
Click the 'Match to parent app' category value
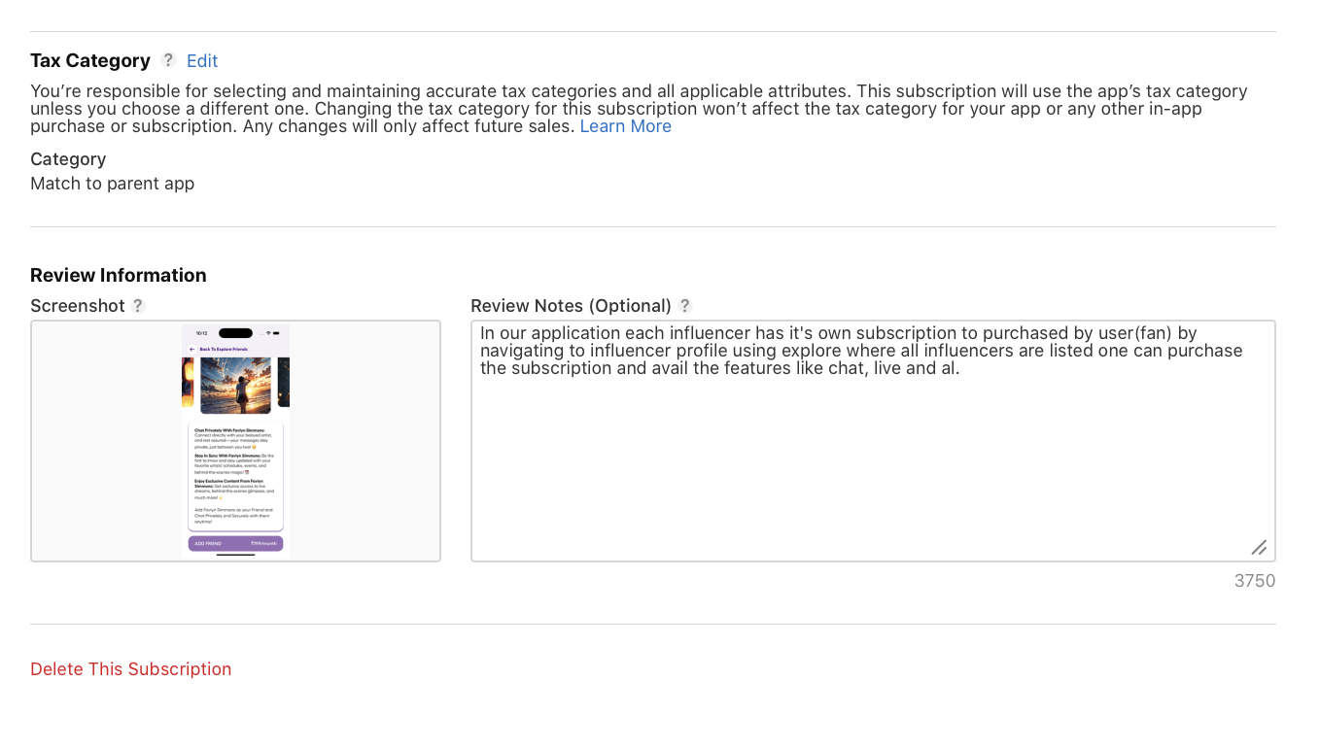click(x=113, y=184)
